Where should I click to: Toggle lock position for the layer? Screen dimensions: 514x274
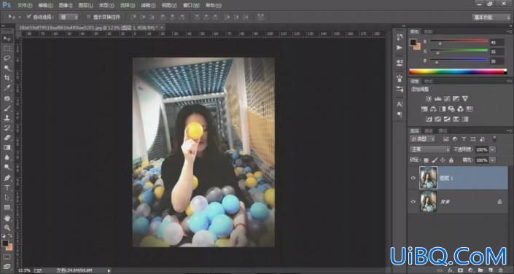point(443,160)
